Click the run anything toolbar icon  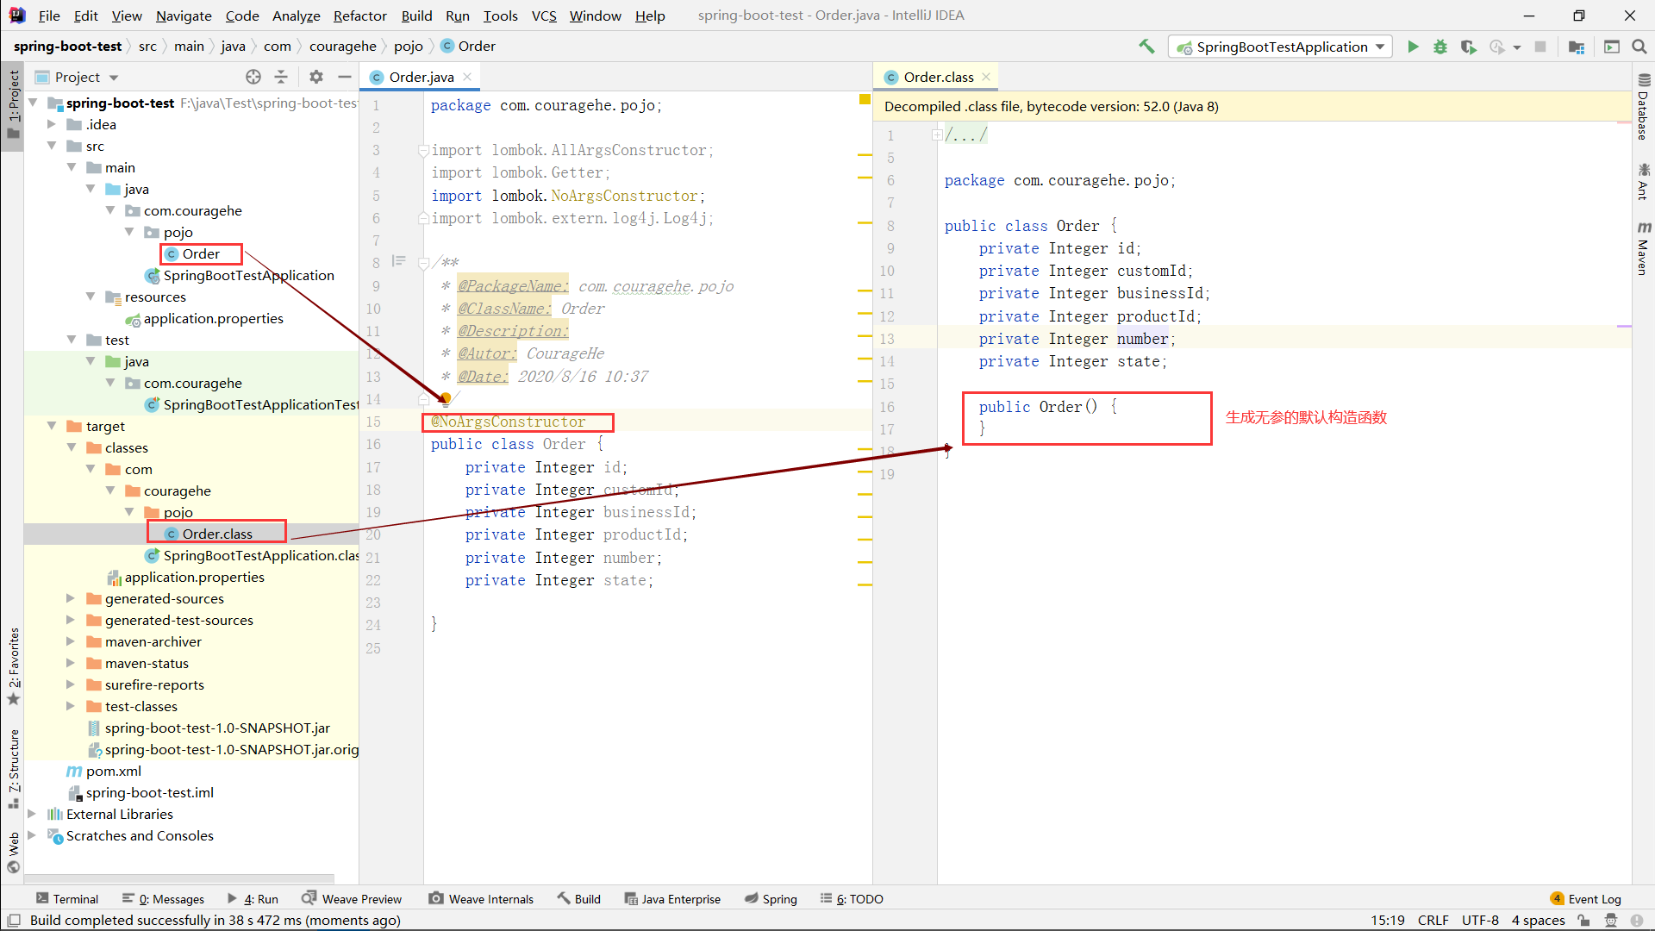[x=1611, y=47]
